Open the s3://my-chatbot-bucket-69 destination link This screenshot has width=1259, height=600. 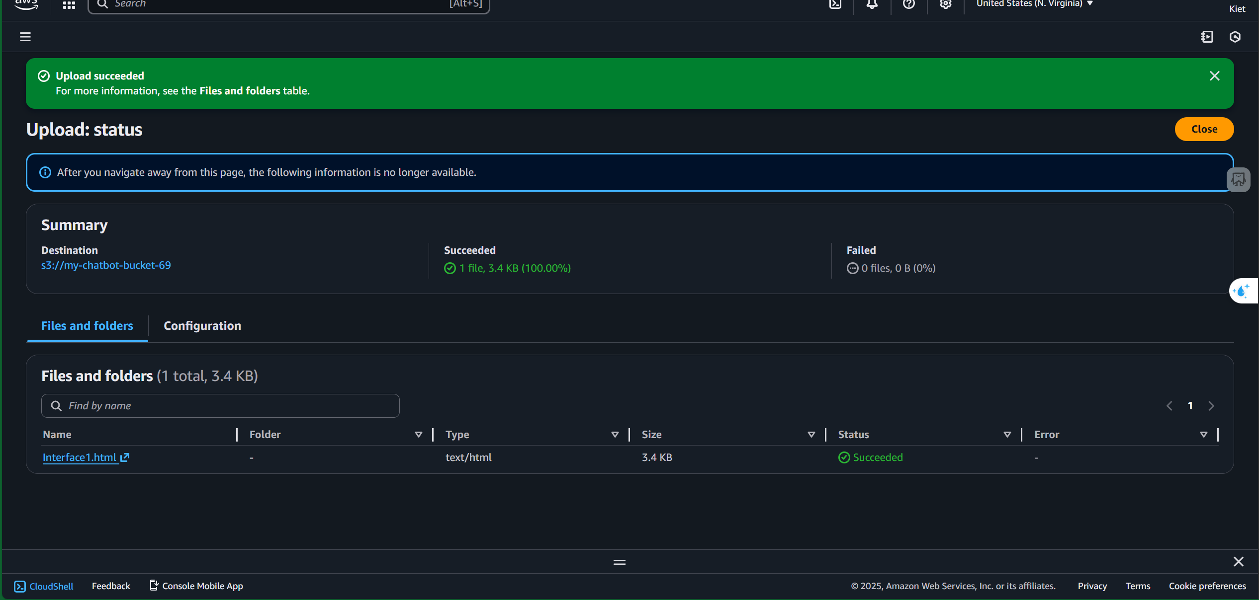pos(106,265)
